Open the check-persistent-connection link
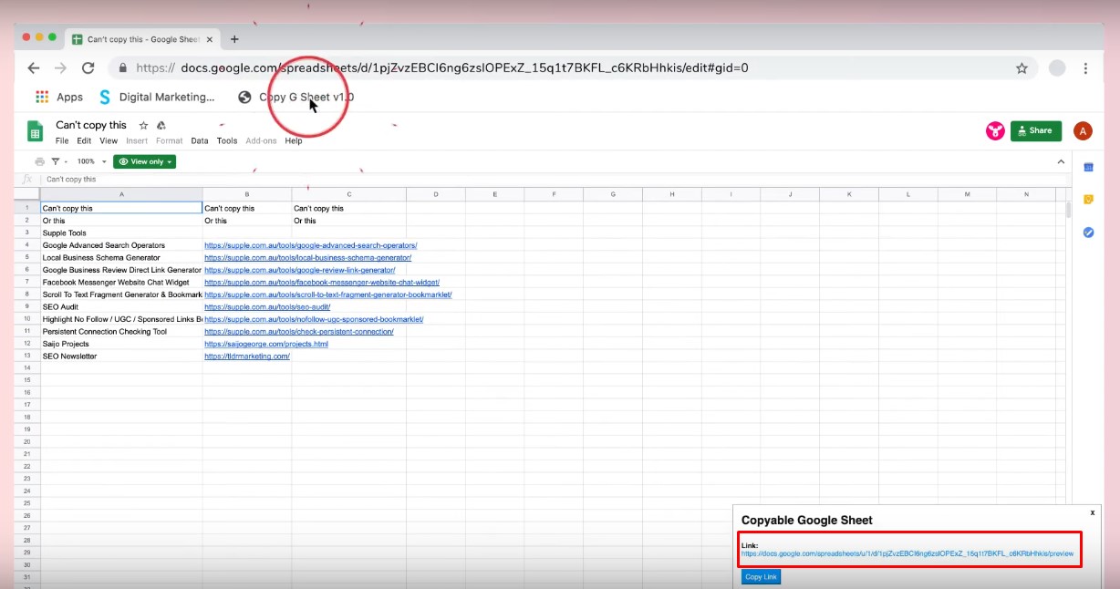 pyautogui.click(x=299, y=332)
